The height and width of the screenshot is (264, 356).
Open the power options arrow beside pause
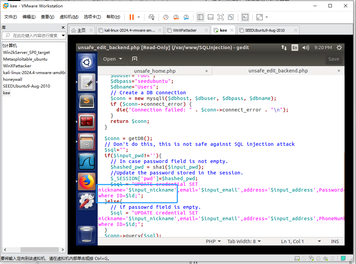[139, 17]
